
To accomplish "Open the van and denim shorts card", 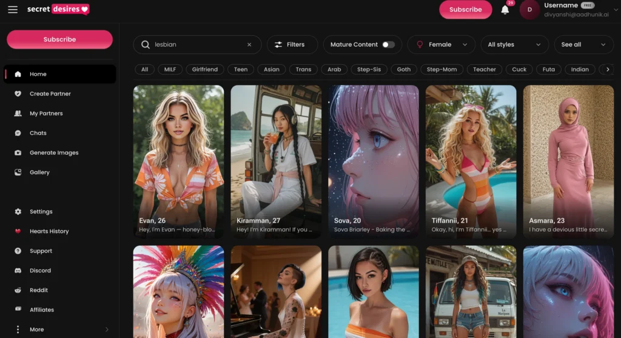I will [x=471, y=292].
